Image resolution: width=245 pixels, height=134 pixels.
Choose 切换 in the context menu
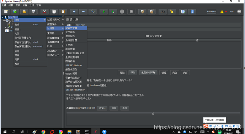point(30,59)
